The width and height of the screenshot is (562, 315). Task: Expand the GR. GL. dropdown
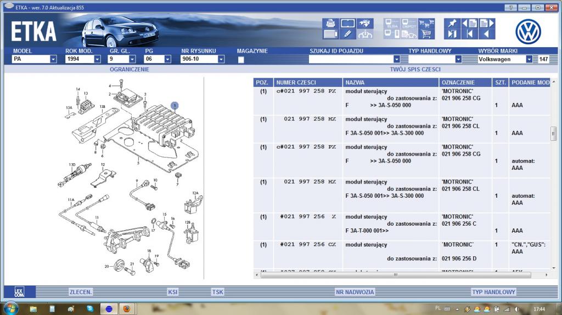coord(132,59)
